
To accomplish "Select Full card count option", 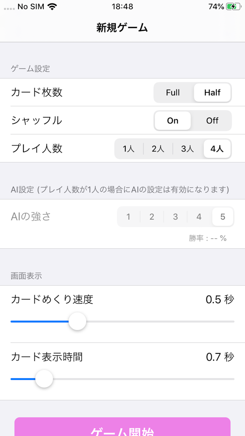I will [x=173, y=93].
